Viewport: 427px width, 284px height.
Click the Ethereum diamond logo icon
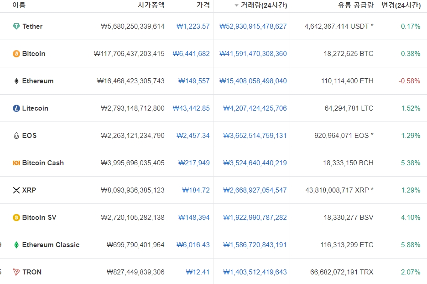16,81
